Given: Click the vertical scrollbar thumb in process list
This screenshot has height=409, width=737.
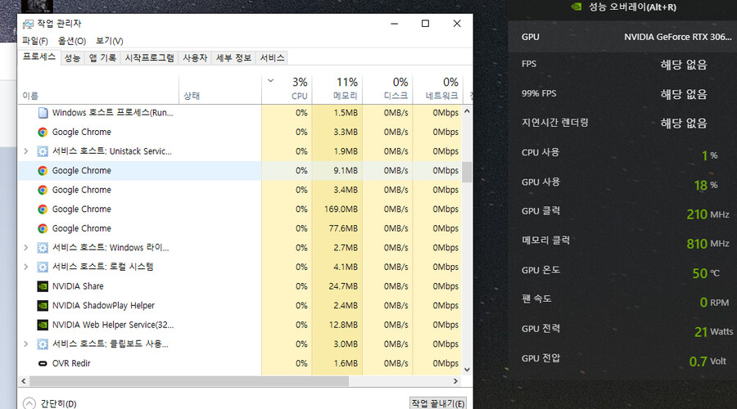Looking at the screenshot, I should [x=467, y=172].
